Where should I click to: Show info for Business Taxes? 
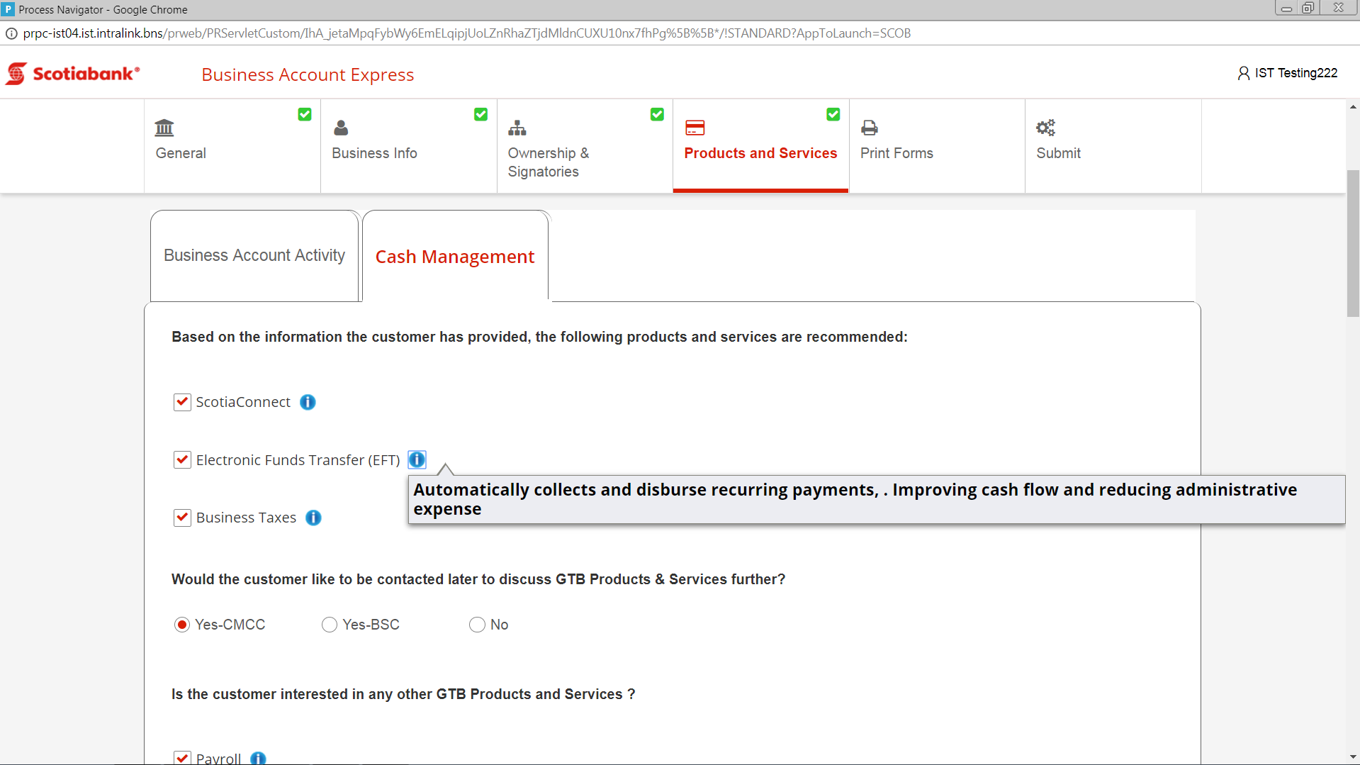tap(313, 518)
